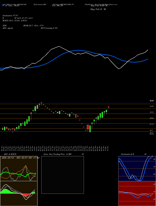Viewport: 156px width, 206px height.
Task: Click the large red candle at the chart bottom
Action: coord(88,127)
